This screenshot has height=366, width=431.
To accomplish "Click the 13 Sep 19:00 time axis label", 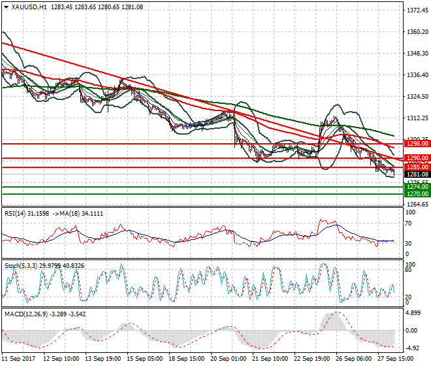I will tap(103, 359).
